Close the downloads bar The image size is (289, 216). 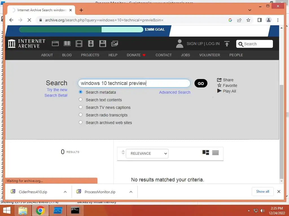[x=279, y=192]
